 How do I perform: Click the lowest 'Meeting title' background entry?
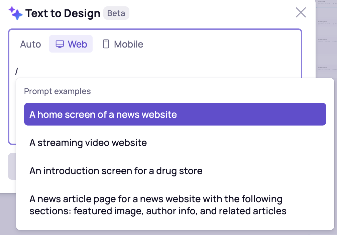(322, 67)
